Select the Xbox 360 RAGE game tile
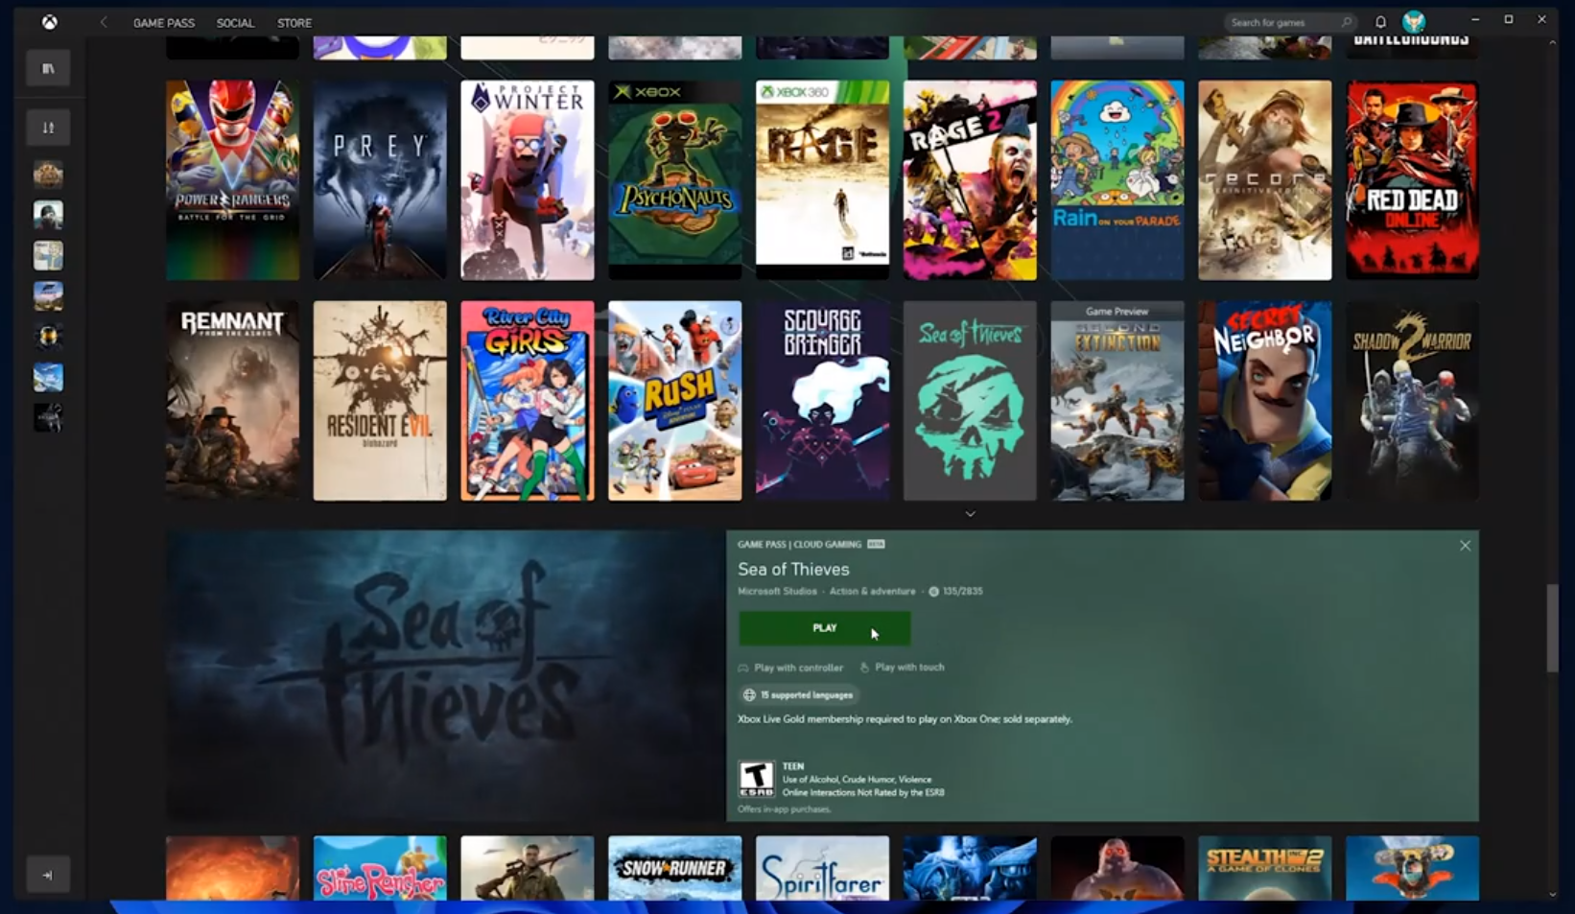1575x914 pixels. pos(822,180)
